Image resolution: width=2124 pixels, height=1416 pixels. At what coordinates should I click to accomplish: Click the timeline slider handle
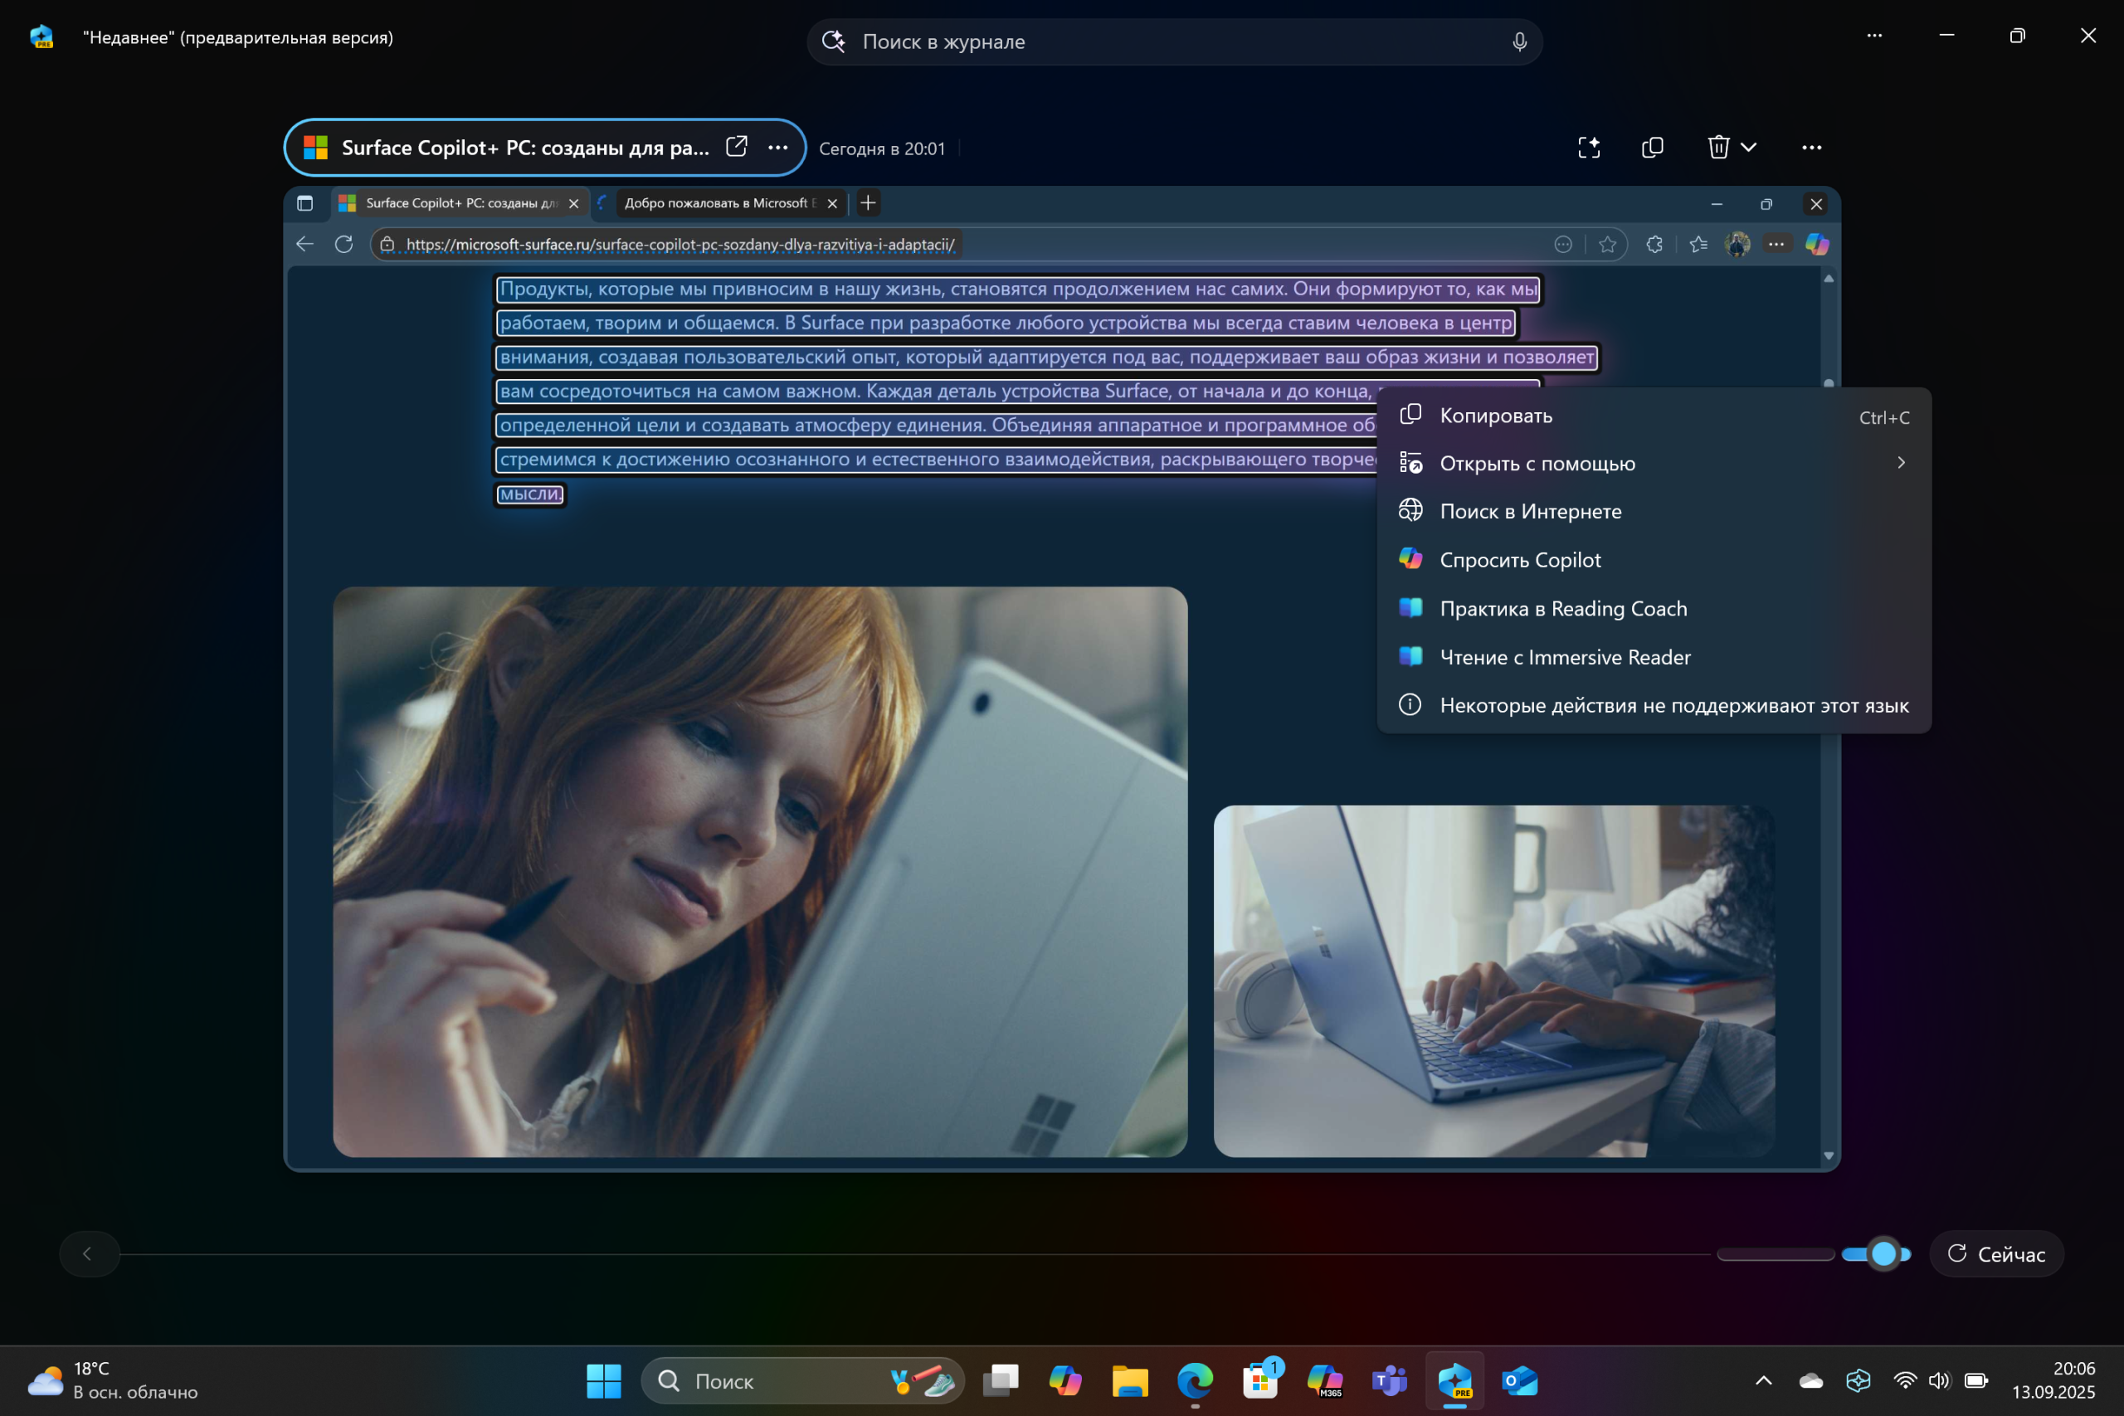1883,1253
